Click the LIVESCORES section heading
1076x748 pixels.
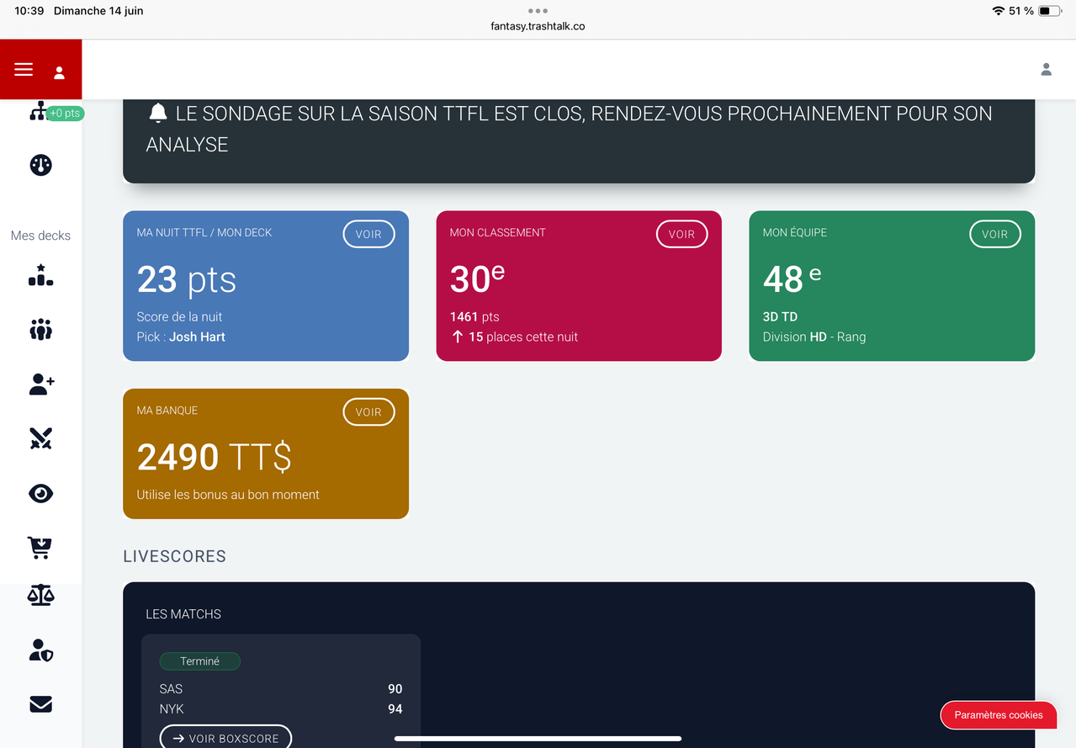pos(174,556)
